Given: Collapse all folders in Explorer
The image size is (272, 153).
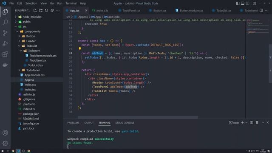Looking at the screenshot, I should [x=52, y=10].
